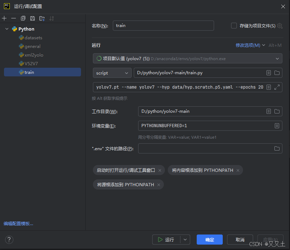Select the Python group in configuration tree
The image size is (290, 250).
42,29
